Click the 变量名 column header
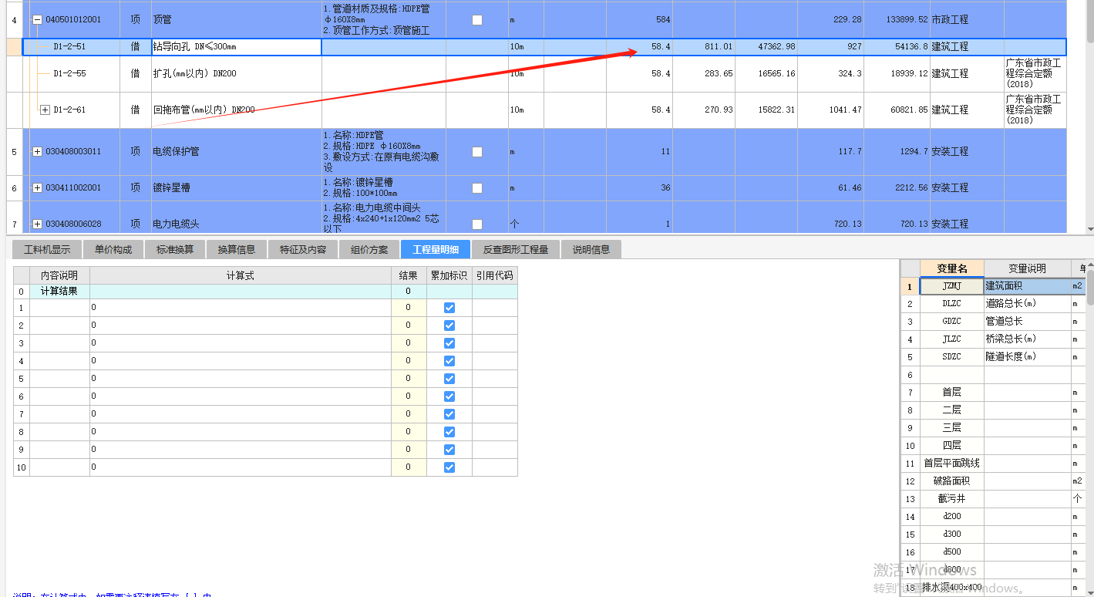The height and width of the screenshot is (597, 1094). (x=952, y=268)
